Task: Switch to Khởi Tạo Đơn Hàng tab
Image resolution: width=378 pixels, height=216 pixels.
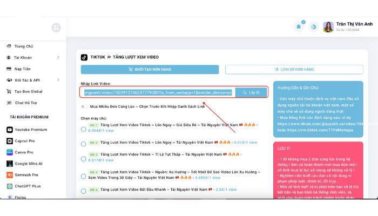Action: pyautogui.click(x=150, y=70)
